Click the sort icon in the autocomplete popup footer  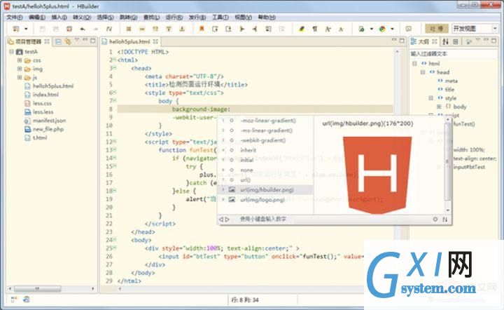[x=445, y=220]
